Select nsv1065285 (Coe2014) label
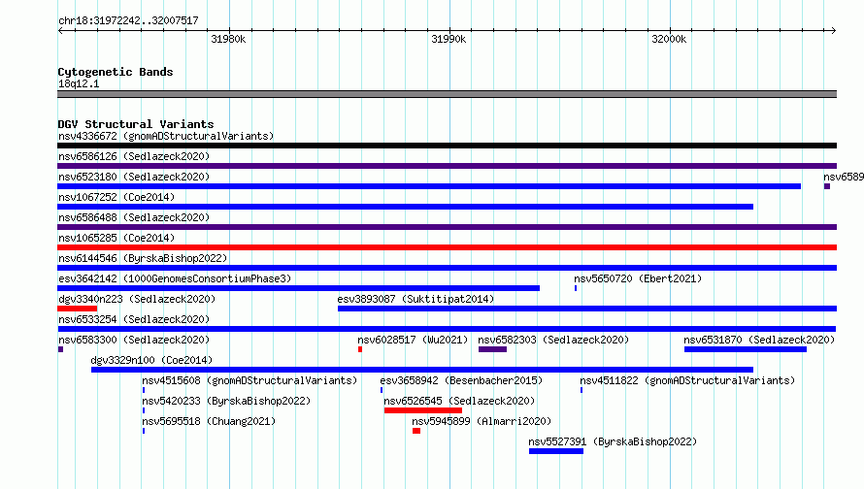Viewport: 864px width, 489px height. (x=116, y=238)
